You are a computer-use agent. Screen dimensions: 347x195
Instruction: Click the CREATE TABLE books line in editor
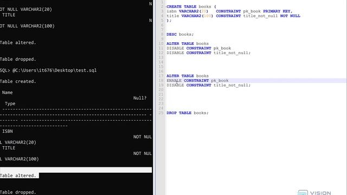click(x=191, y=6)
